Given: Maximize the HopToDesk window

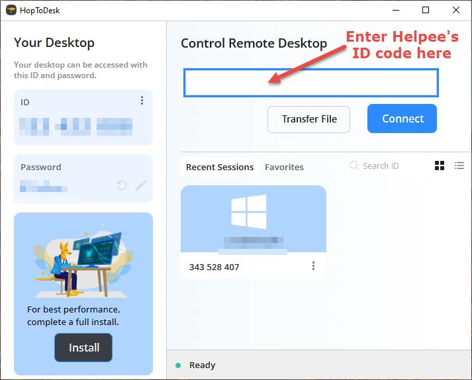Looking at the screenshot, I should 426,10.
